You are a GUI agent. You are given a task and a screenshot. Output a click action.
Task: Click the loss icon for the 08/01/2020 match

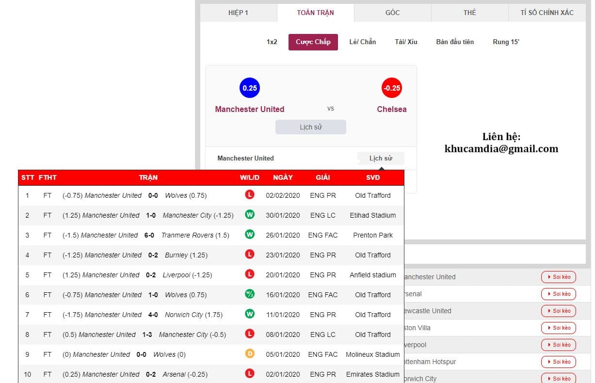[x=250, y=334]
